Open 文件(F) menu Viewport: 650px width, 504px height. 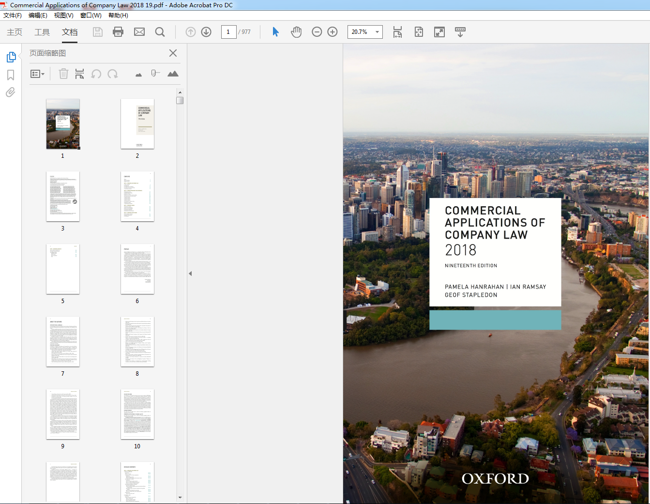pyautogui.click(x=13, y=15)
